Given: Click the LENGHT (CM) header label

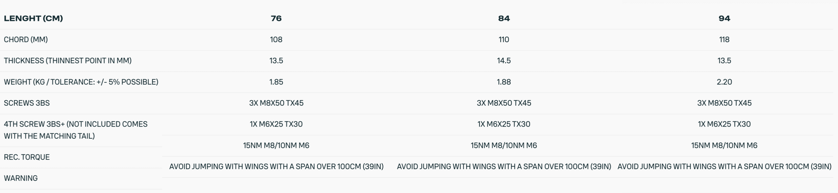Looking at the screenshot, I should tap(33, 18).
